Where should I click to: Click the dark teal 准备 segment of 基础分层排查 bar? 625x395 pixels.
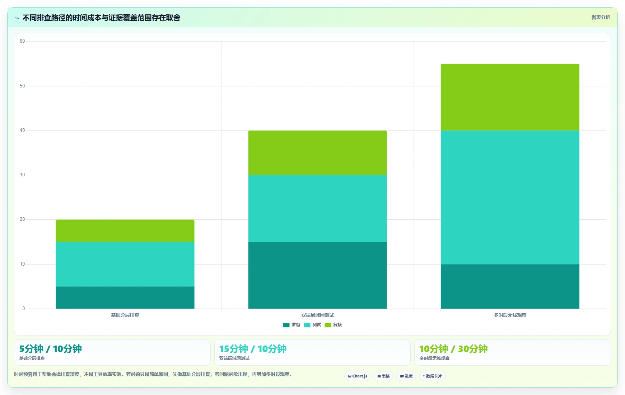pyautogui.click(x=125, y=298)
